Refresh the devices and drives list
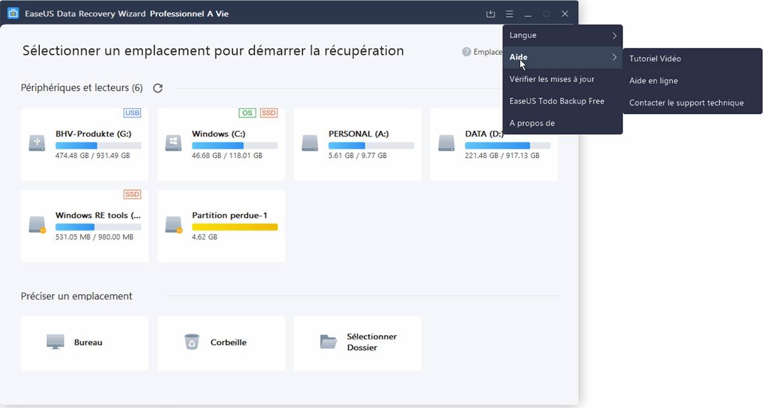Image resolution: width=764 pixels, height=408 pixels. [x=158, y=88]
